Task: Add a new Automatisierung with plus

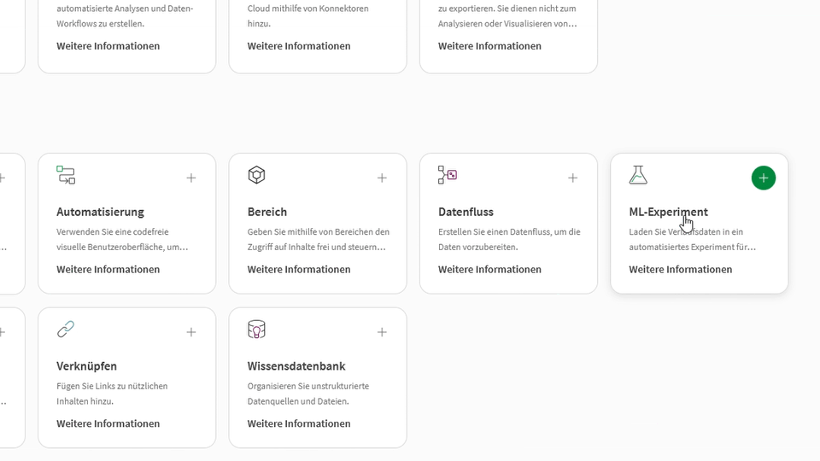Action: [191, 178]
